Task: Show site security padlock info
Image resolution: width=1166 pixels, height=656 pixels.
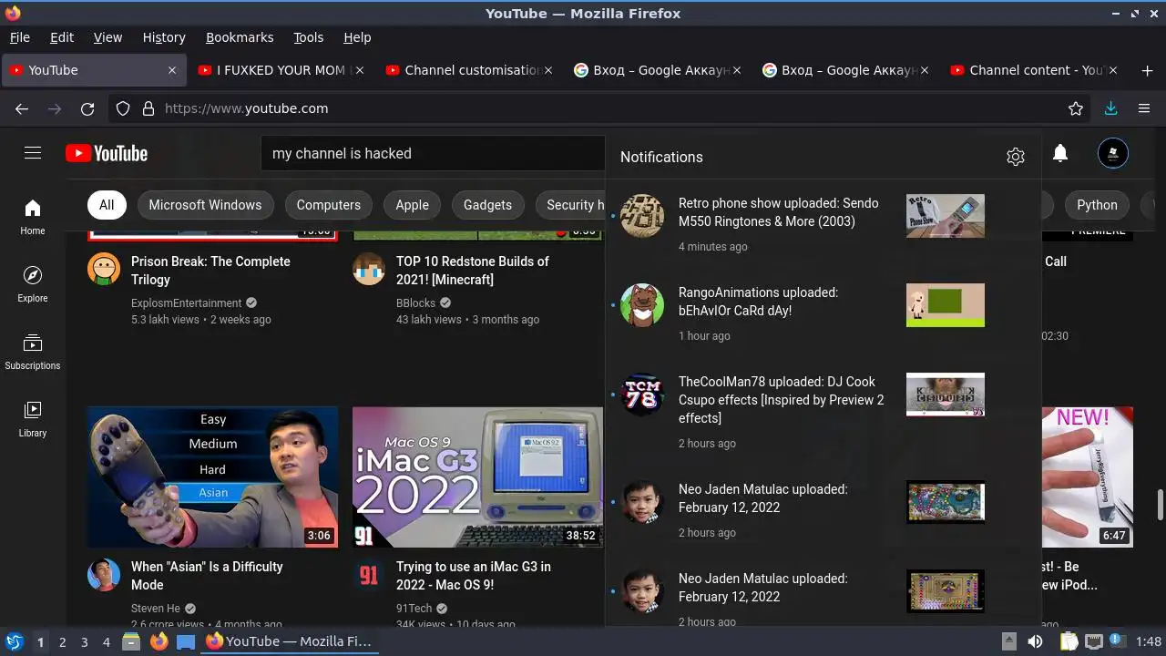Action: coord(148,108)
